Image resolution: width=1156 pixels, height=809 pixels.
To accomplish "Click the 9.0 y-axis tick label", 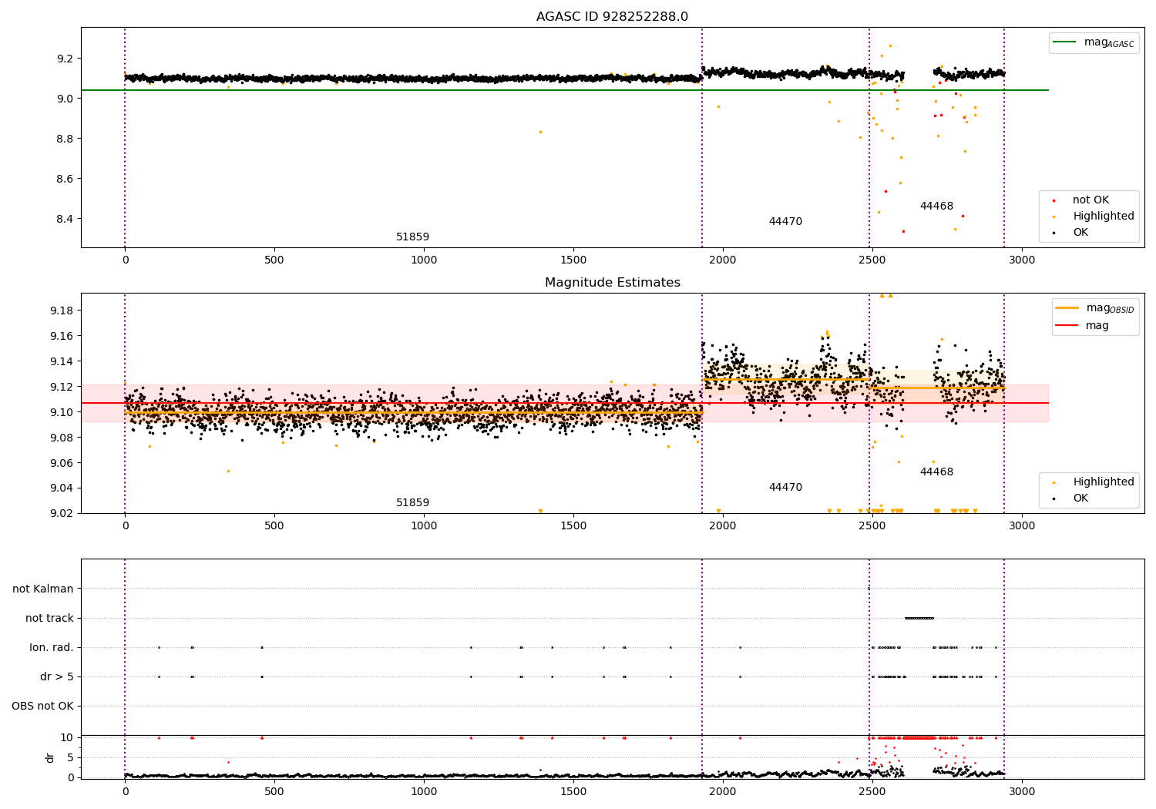I will coord(65,99).
